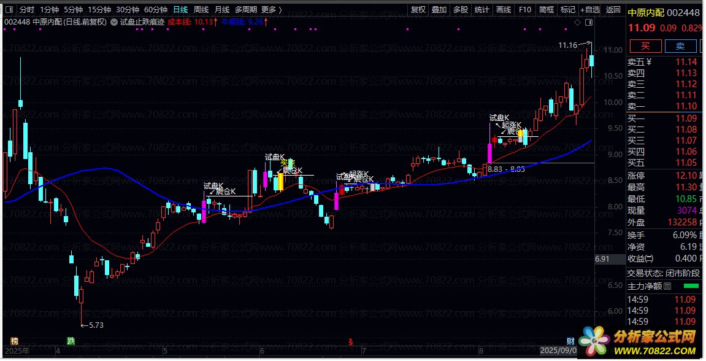Click the 外盘 value 132258

682,222
